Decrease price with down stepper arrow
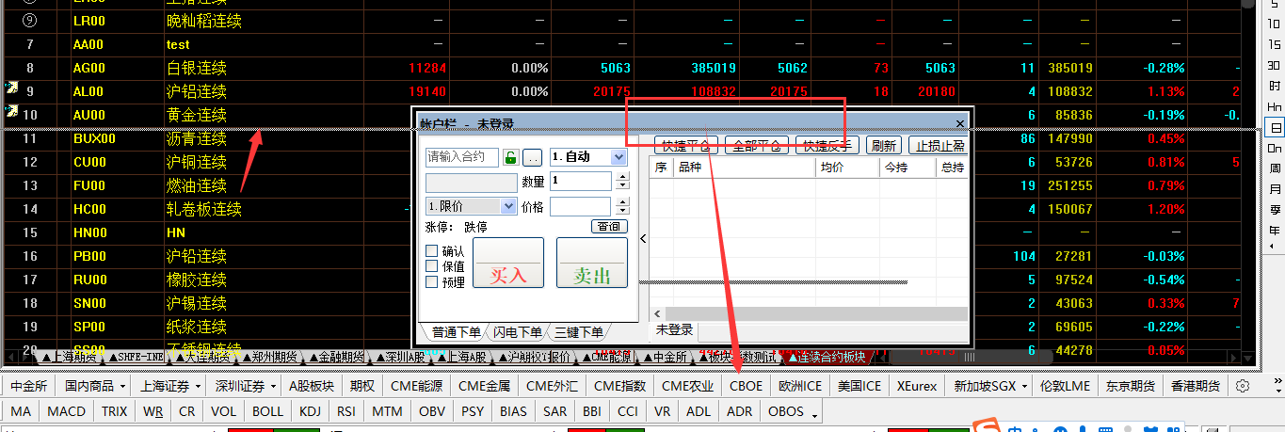 point(621,211)
